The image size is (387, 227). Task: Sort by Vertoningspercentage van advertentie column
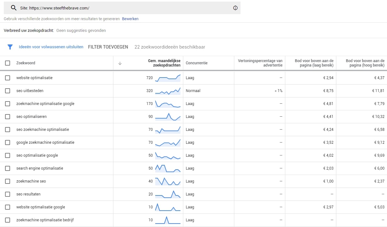coord(260,63)
